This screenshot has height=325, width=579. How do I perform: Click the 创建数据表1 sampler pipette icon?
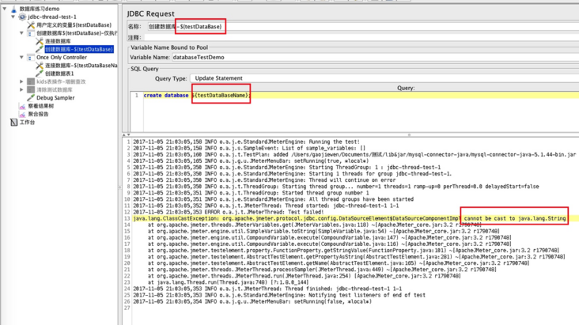click(x=40, y=74)
